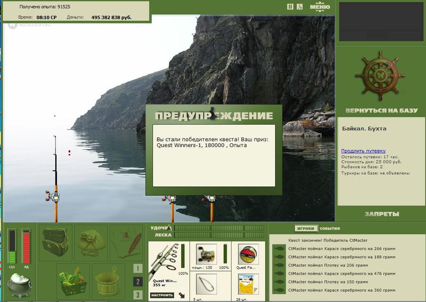Click the arrow icon beside НАСТРОИТЬ
This screenshot has height=302, width=426.
182,296
